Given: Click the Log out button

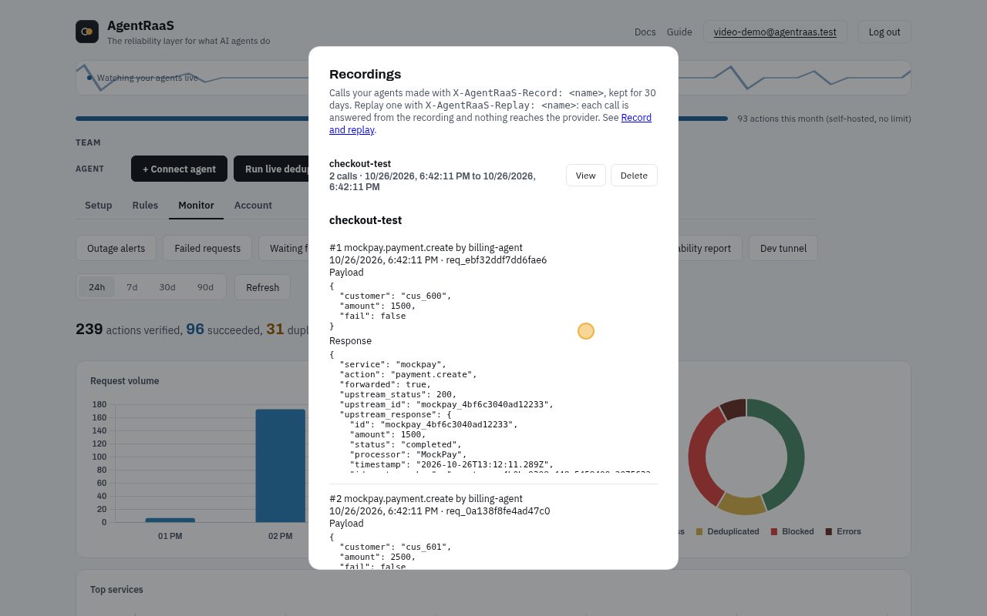Looking at the screenshot, I should pyautogui.click(x=884, y=32).
